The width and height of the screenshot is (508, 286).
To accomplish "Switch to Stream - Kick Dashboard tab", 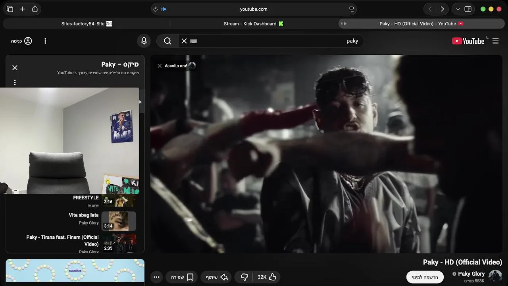I will (253, 24).
